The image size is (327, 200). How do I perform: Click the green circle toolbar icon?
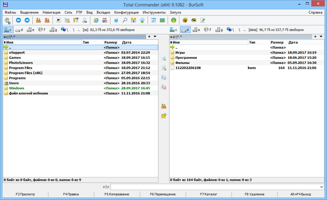pyautogui.click(x=173, y=20)
